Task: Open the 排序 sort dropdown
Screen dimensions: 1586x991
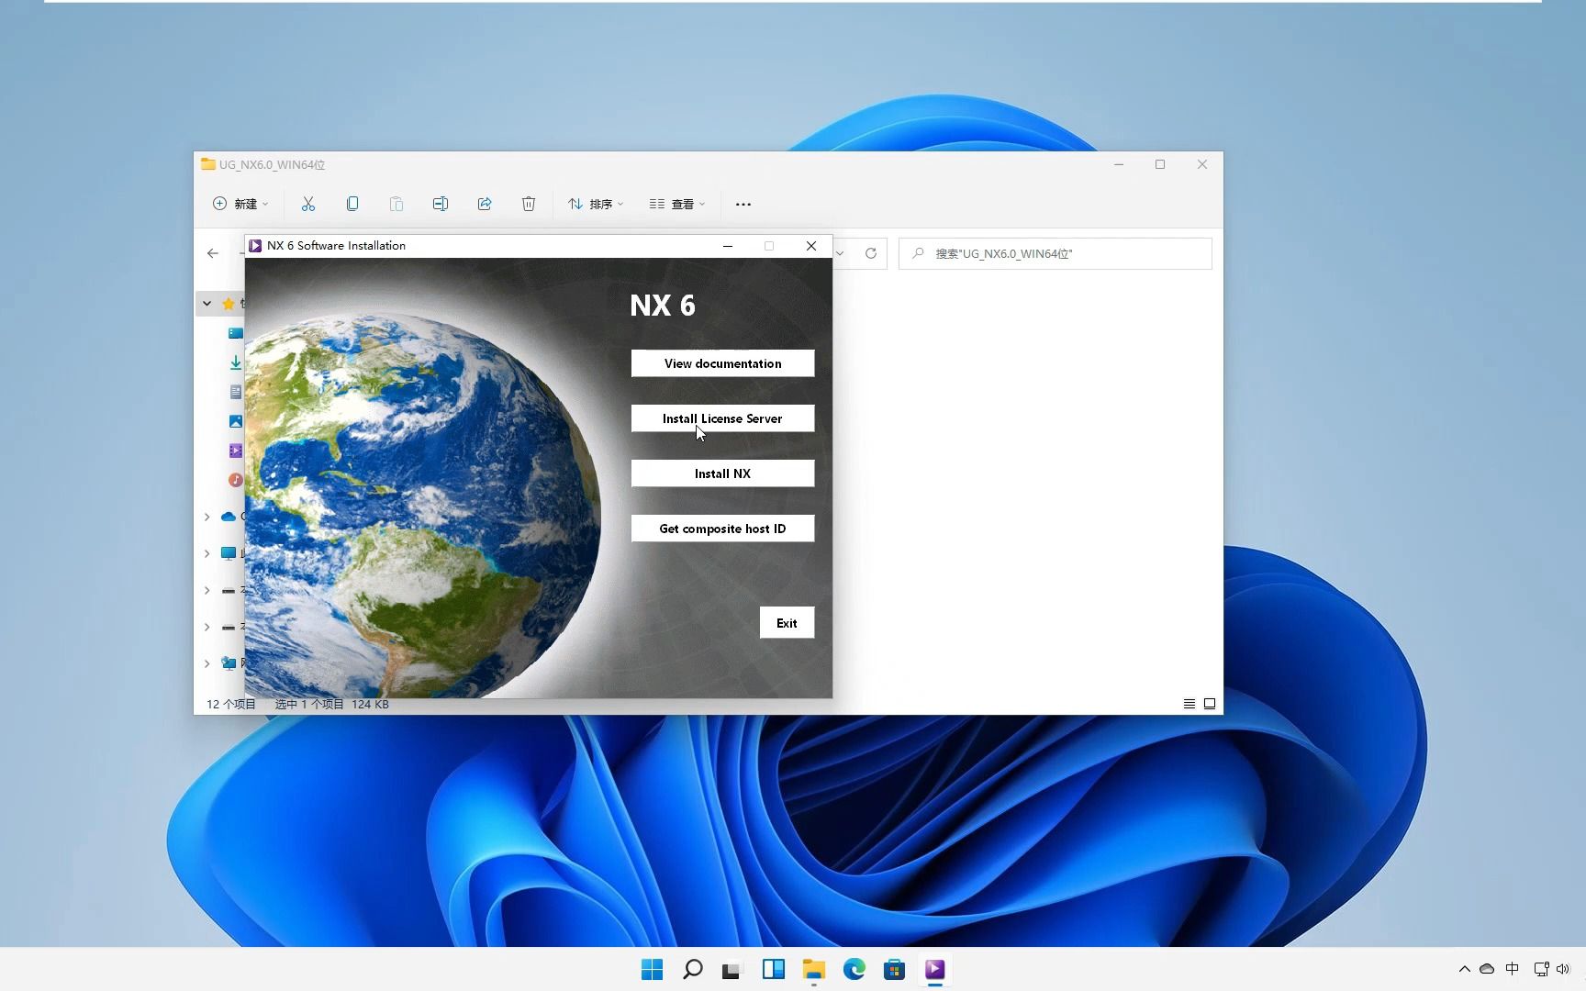Action: 596,204
